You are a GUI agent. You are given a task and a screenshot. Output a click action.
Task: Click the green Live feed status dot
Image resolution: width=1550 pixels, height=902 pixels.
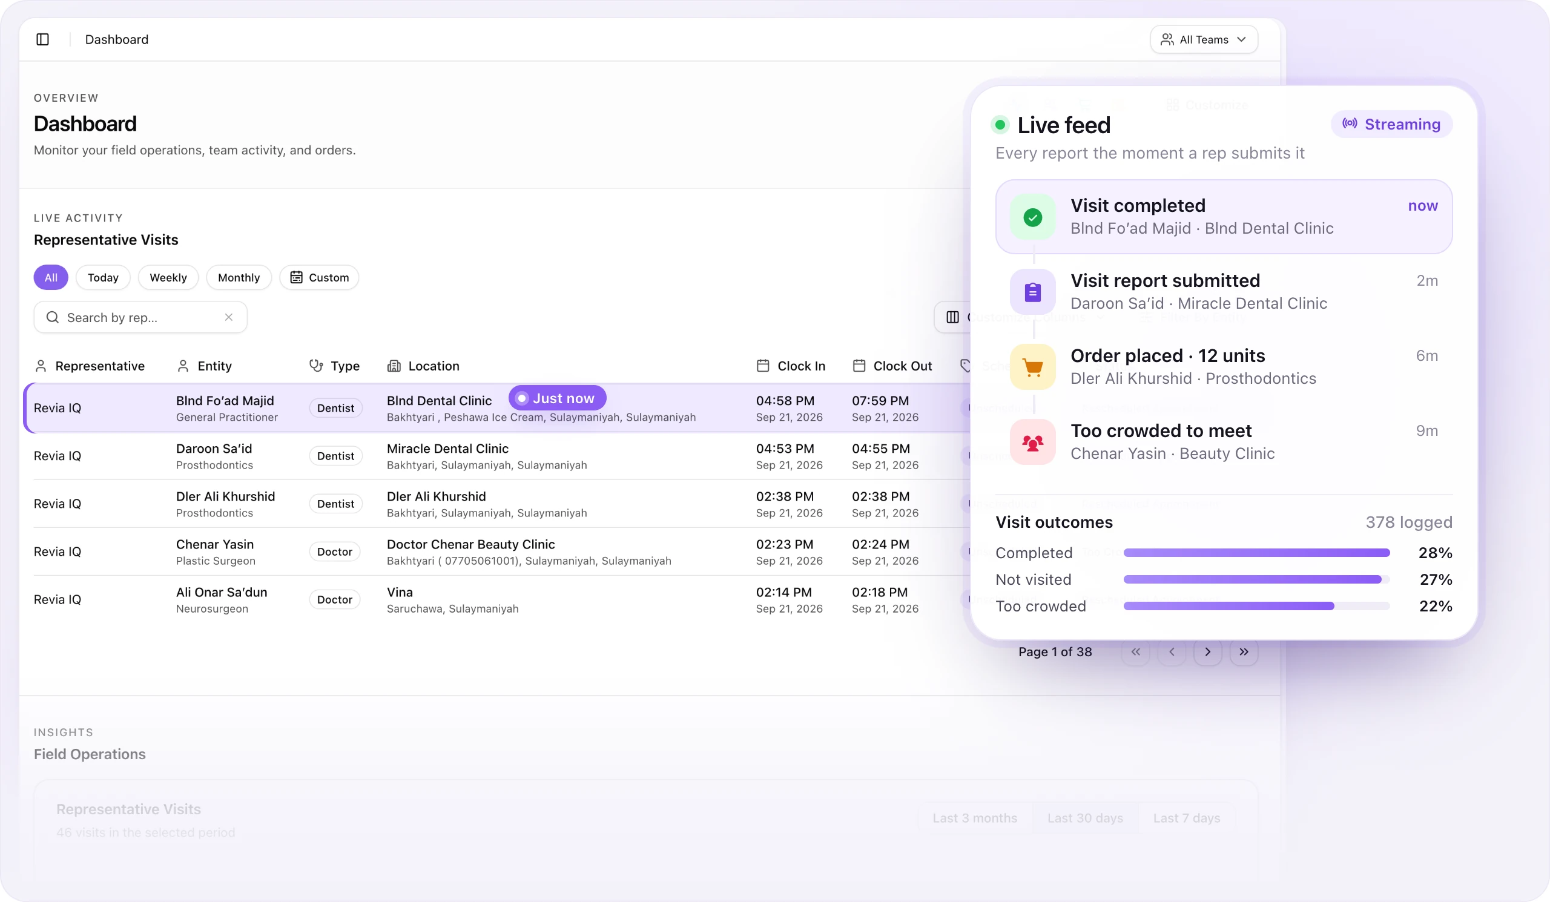coord(1000,125)
